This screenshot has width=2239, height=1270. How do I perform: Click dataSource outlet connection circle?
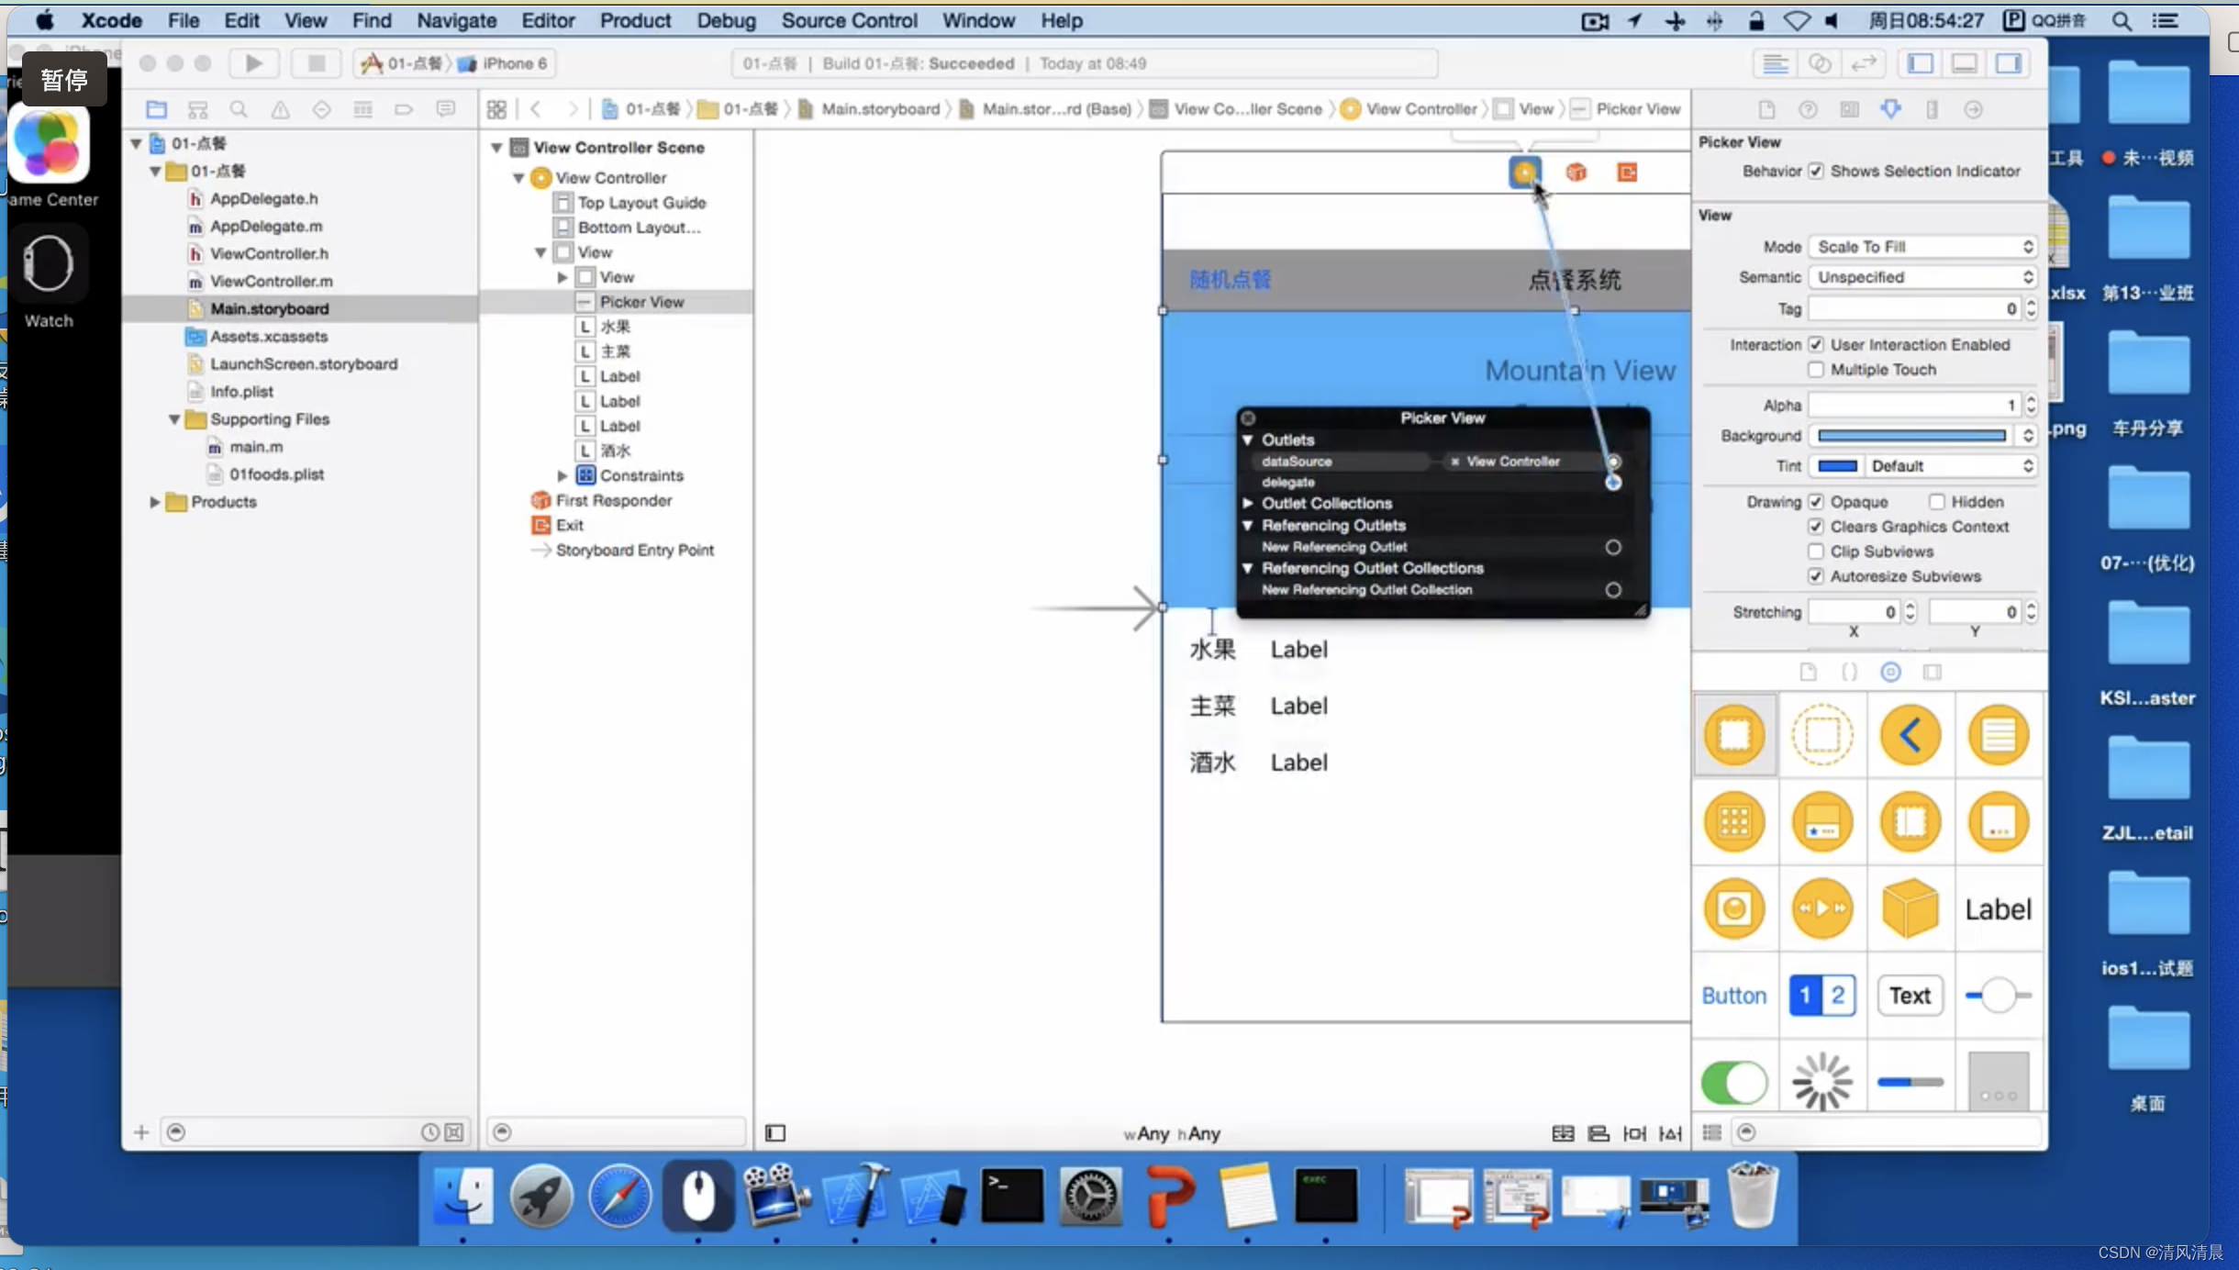click(1615, 460)
